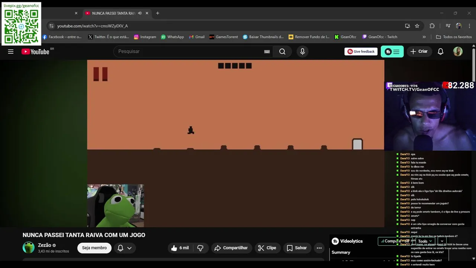
Task: Collapse the Videolytics panel chevron
Action: click(x=442, y=241)
